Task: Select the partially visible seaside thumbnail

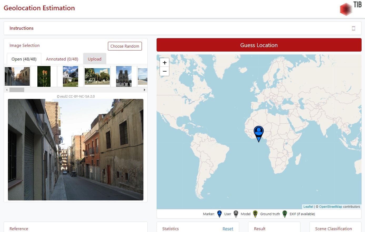Action: tap(143, 76)
